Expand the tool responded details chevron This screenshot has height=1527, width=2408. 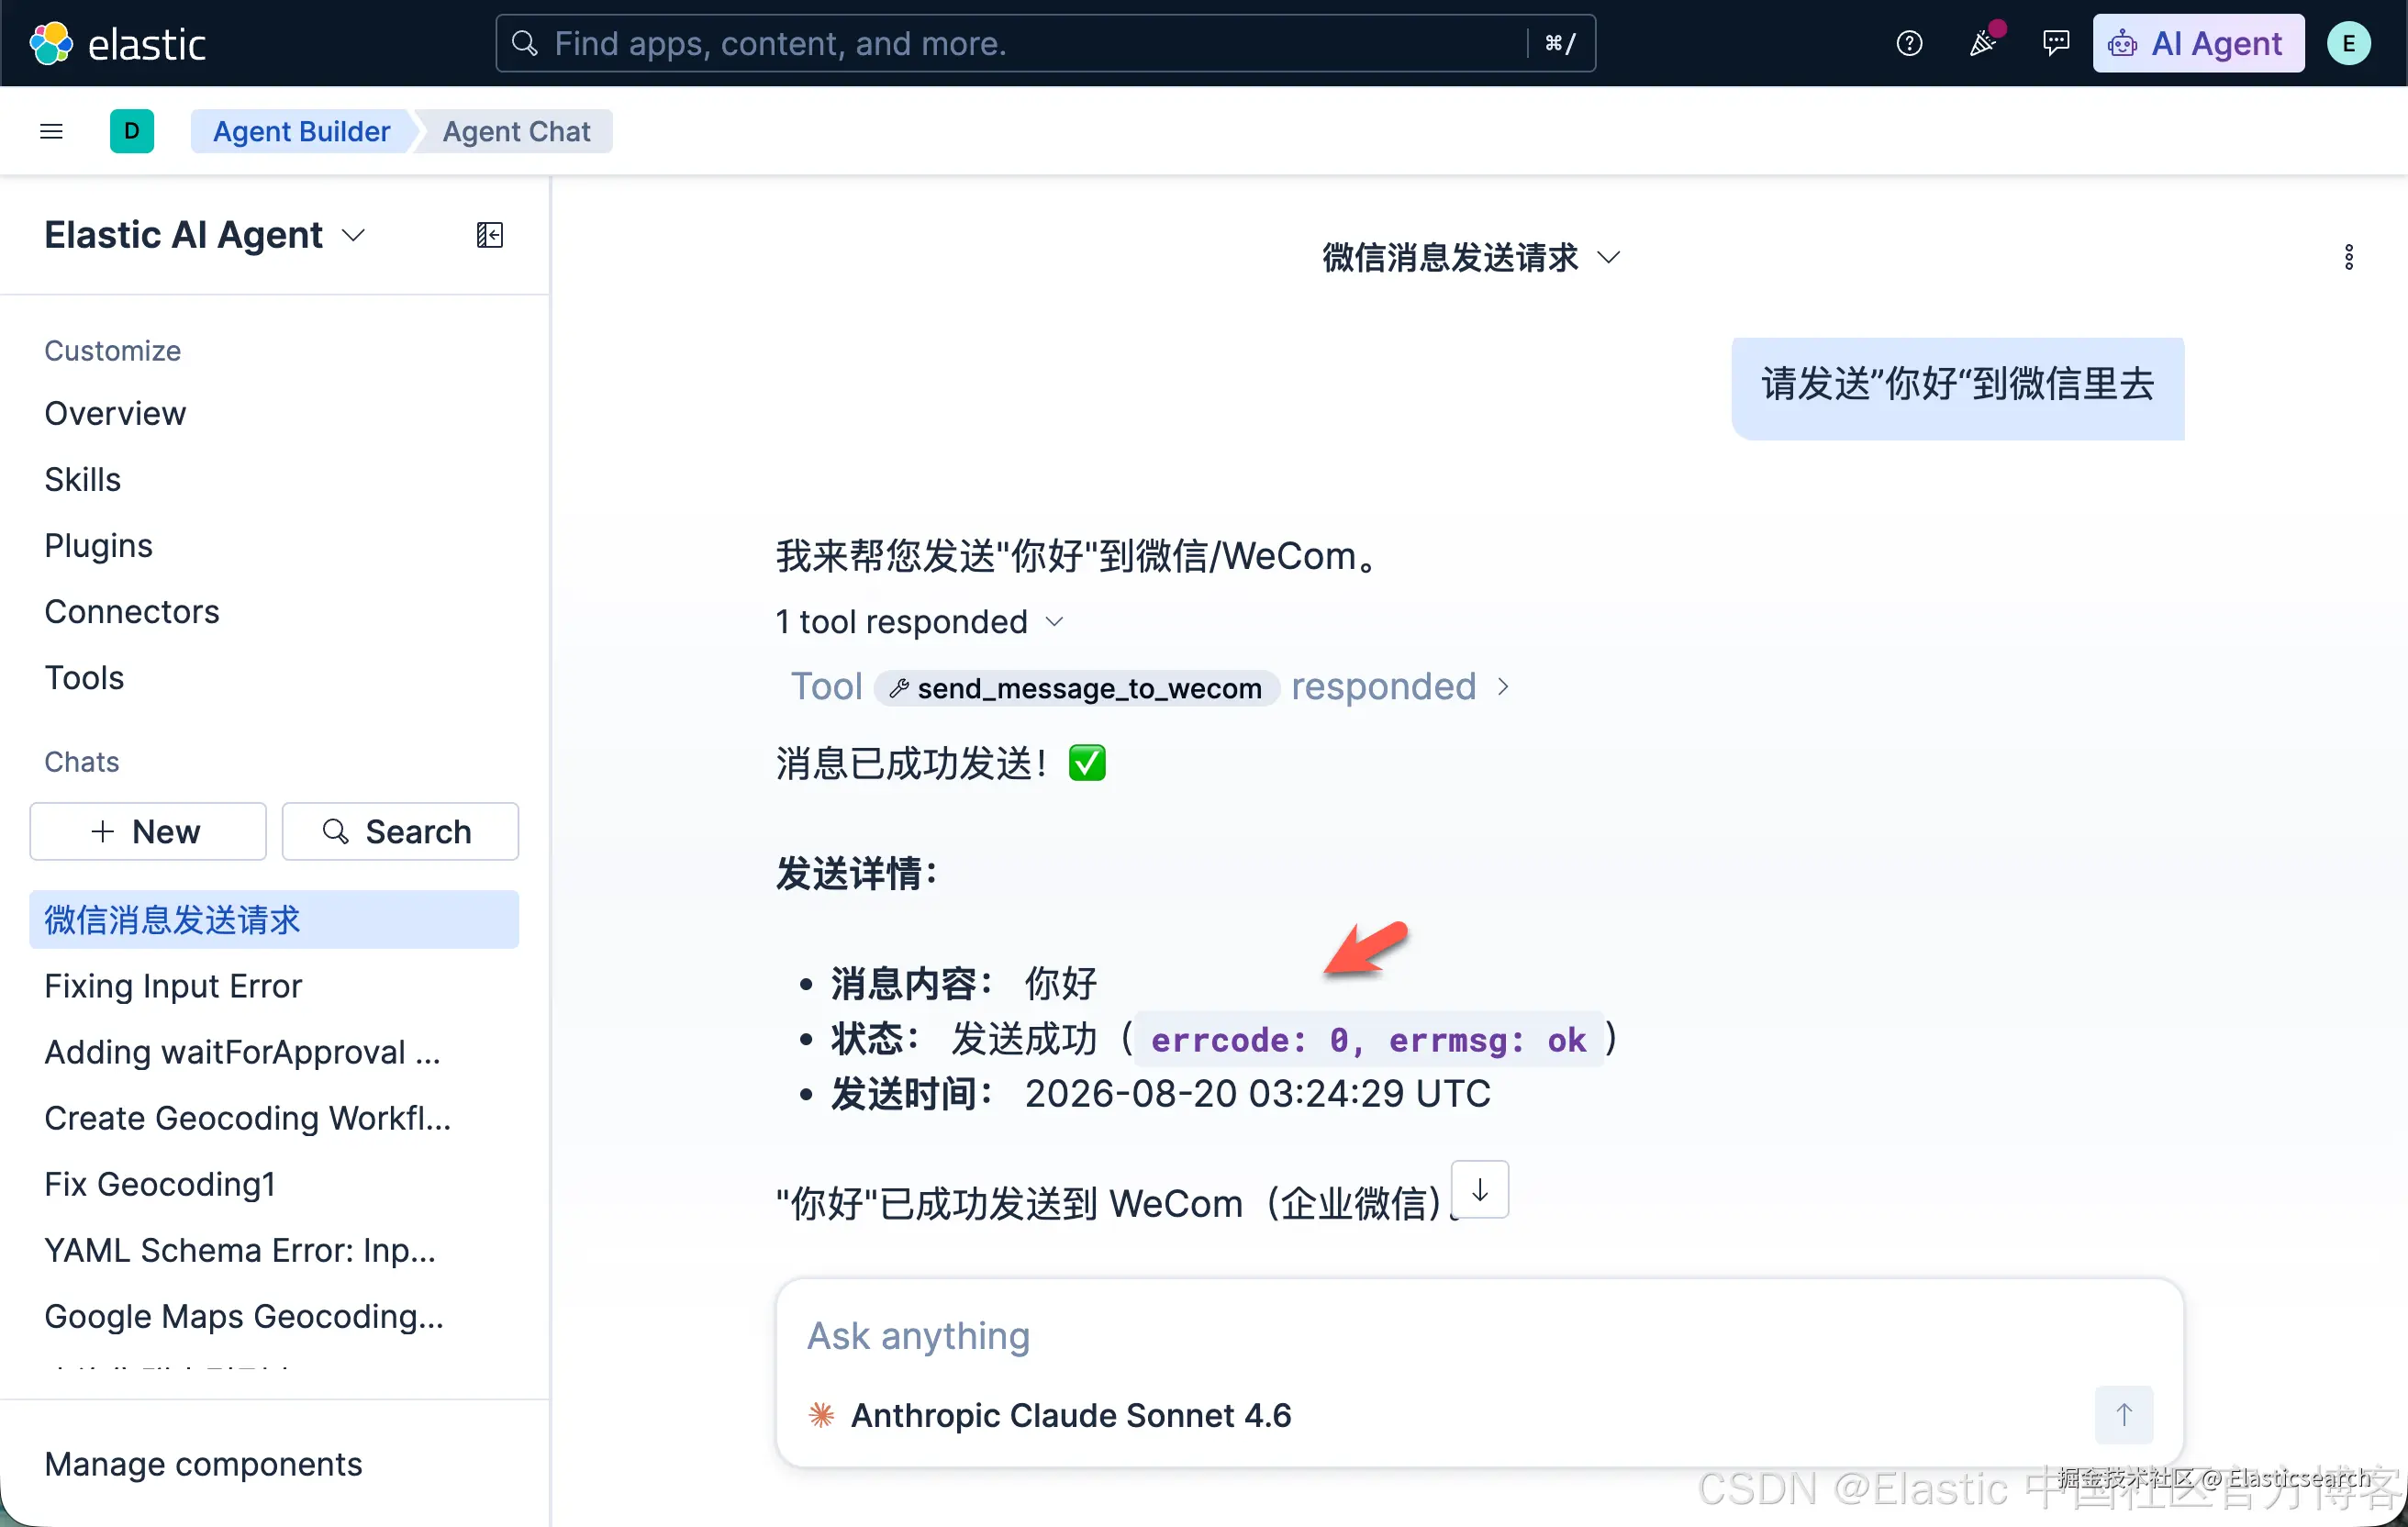tap(1503, 687)
